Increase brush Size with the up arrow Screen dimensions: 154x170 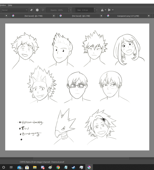tap(95, 9)
